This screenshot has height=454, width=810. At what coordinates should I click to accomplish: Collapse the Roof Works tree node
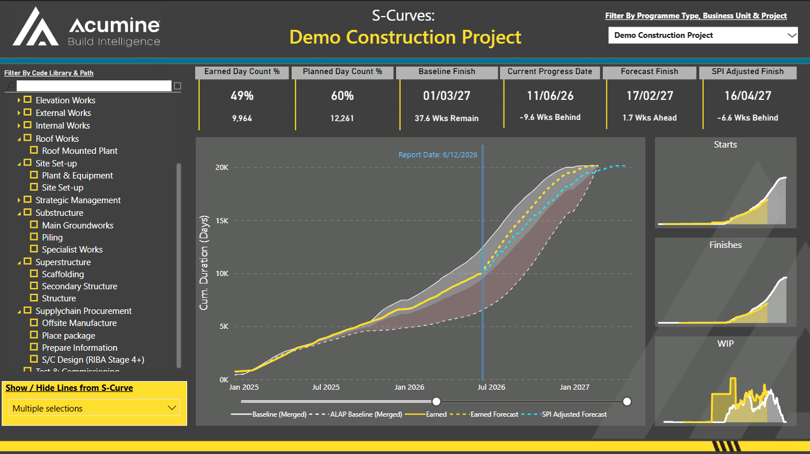19,139
